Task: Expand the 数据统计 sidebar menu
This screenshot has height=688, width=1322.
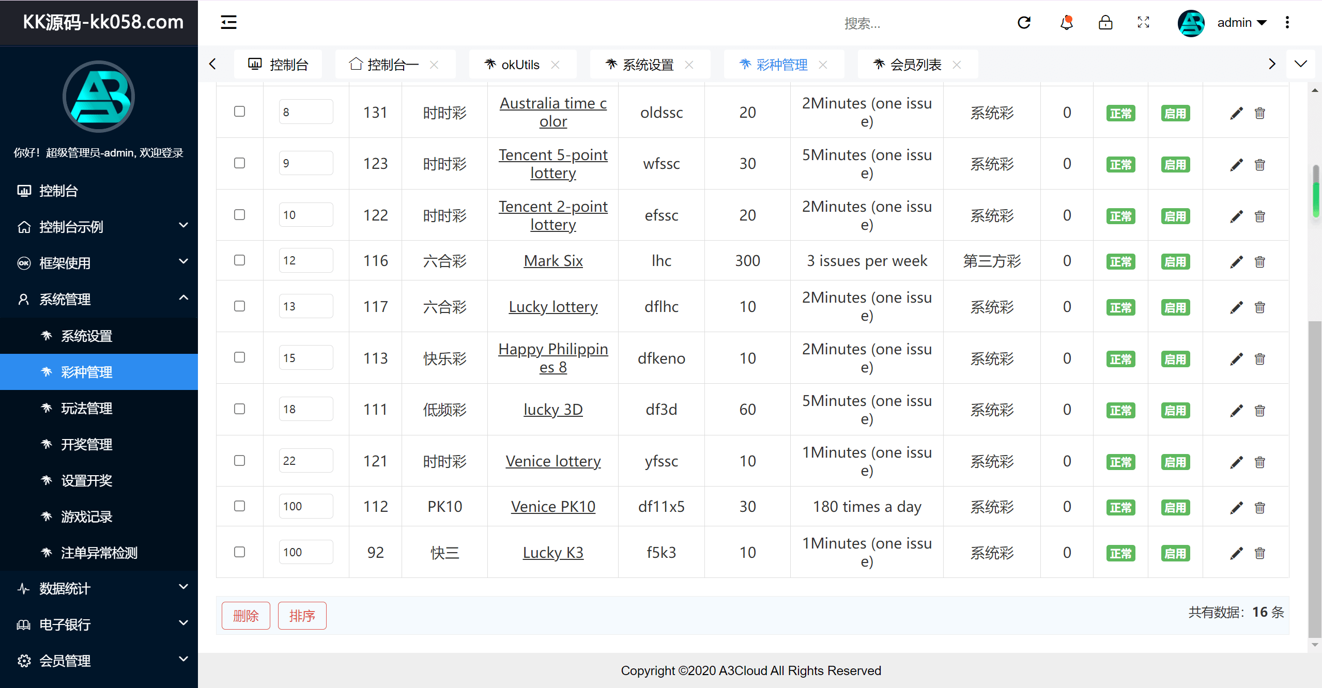Action: pyautogui.click(x=99, y=588)
